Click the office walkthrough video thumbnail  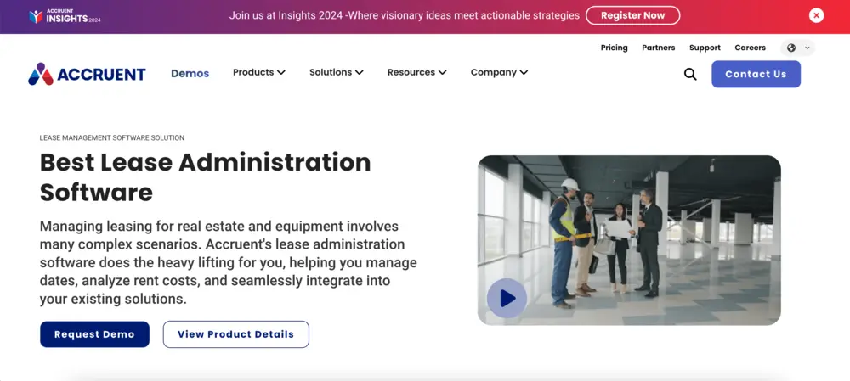click(x=629, y=240)
